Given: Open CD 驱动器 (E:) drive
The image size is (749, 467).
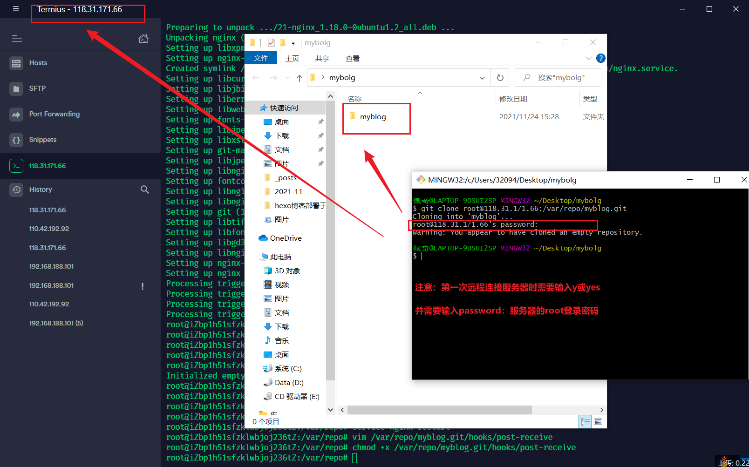Looking at the screenshot, I should pos(296,396).
